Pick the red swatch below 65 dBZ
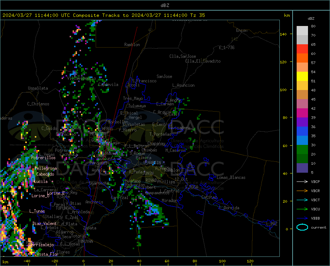The image size is (330, 266). (x=302, y=49)
